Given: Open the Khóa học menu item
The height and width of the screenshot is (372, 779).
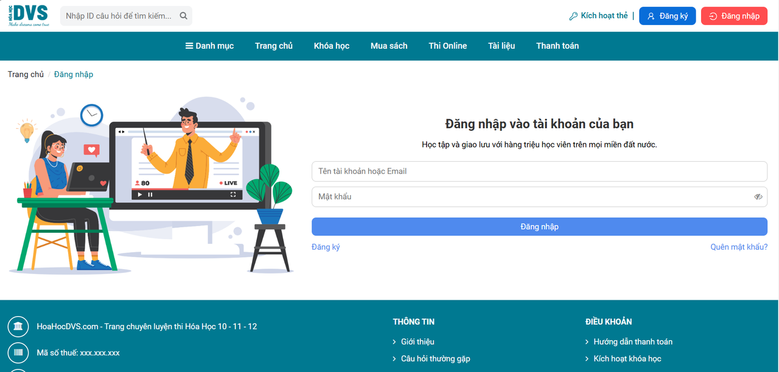Looking at the screenshot, I should coord(332,46).
